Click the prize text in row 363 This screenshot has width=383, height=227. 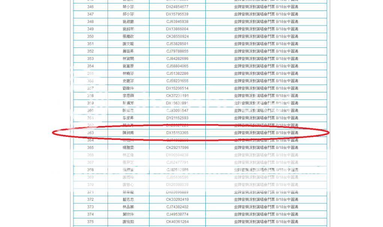(266, 133)
